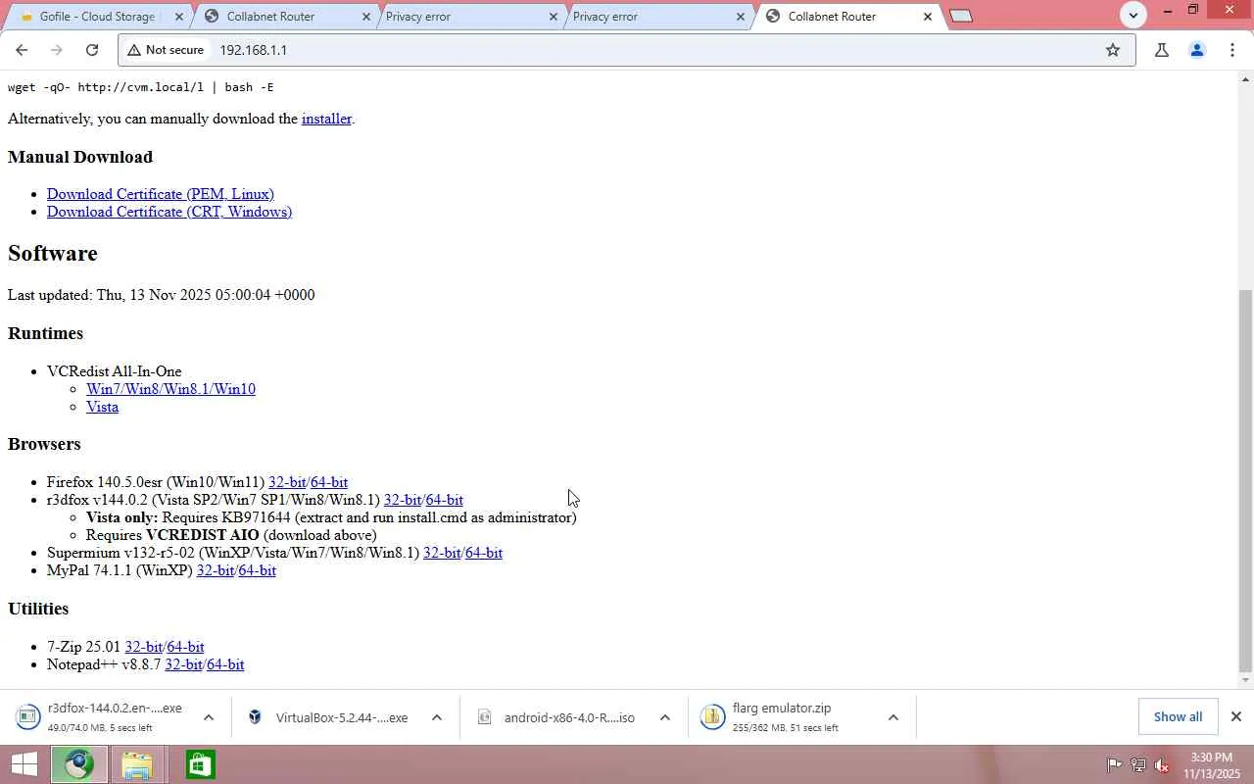This screenshot has width=1254, height=784.
Task: Click the android-x86 iso download icon
Action: [484, 717]
